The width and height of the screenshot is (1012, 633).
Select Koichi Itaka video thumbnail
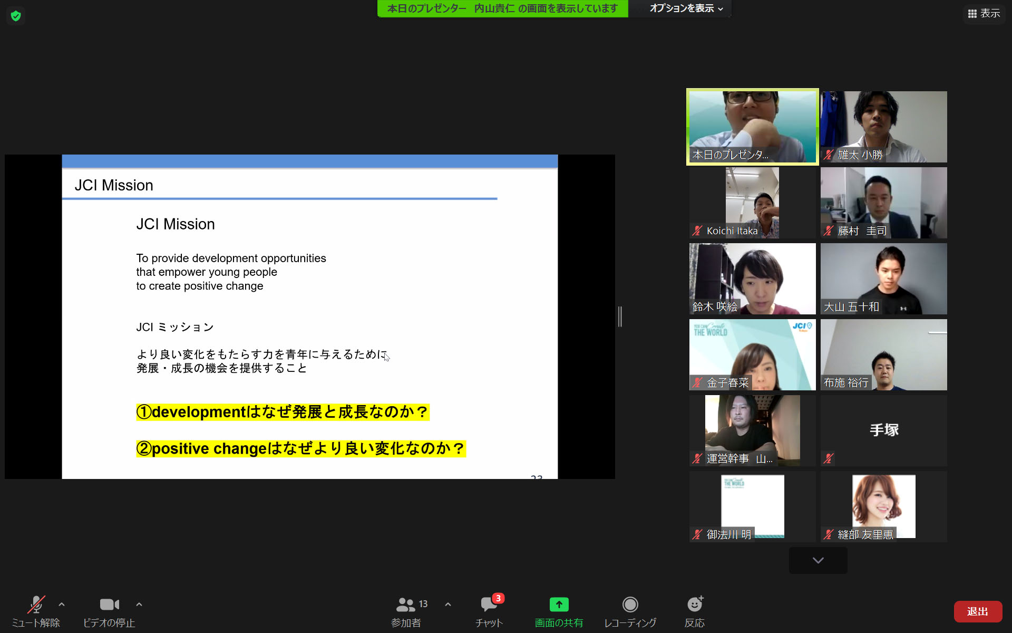(x=752, y=203)
